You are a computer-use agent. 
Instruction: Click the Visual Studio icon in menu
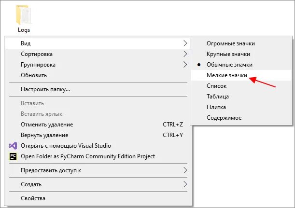(x=13, y=146)
